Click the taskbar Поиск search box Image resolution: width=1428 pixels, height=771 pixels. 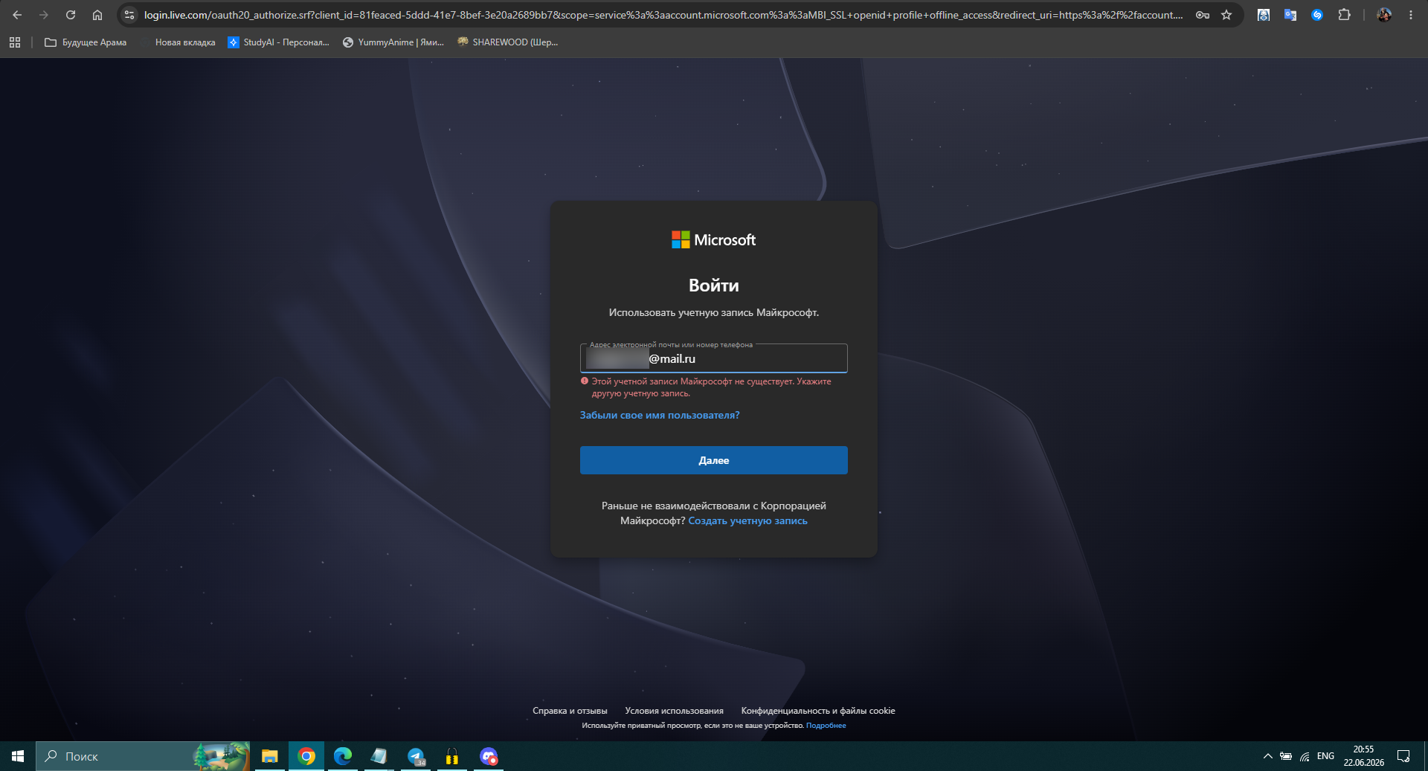click(x=143, y=756)
